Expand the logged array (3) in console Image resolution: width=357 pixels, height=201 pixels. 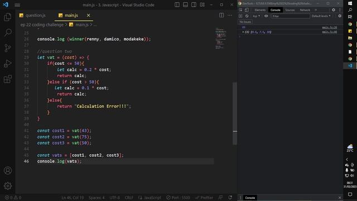pyautogui.click(x=243, y=32)
